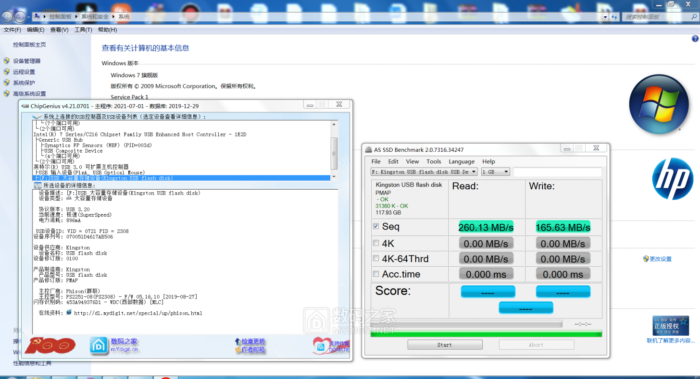Click the mass storage device type icon
This screenshot has height=379, width=700.
pos(69,197)
